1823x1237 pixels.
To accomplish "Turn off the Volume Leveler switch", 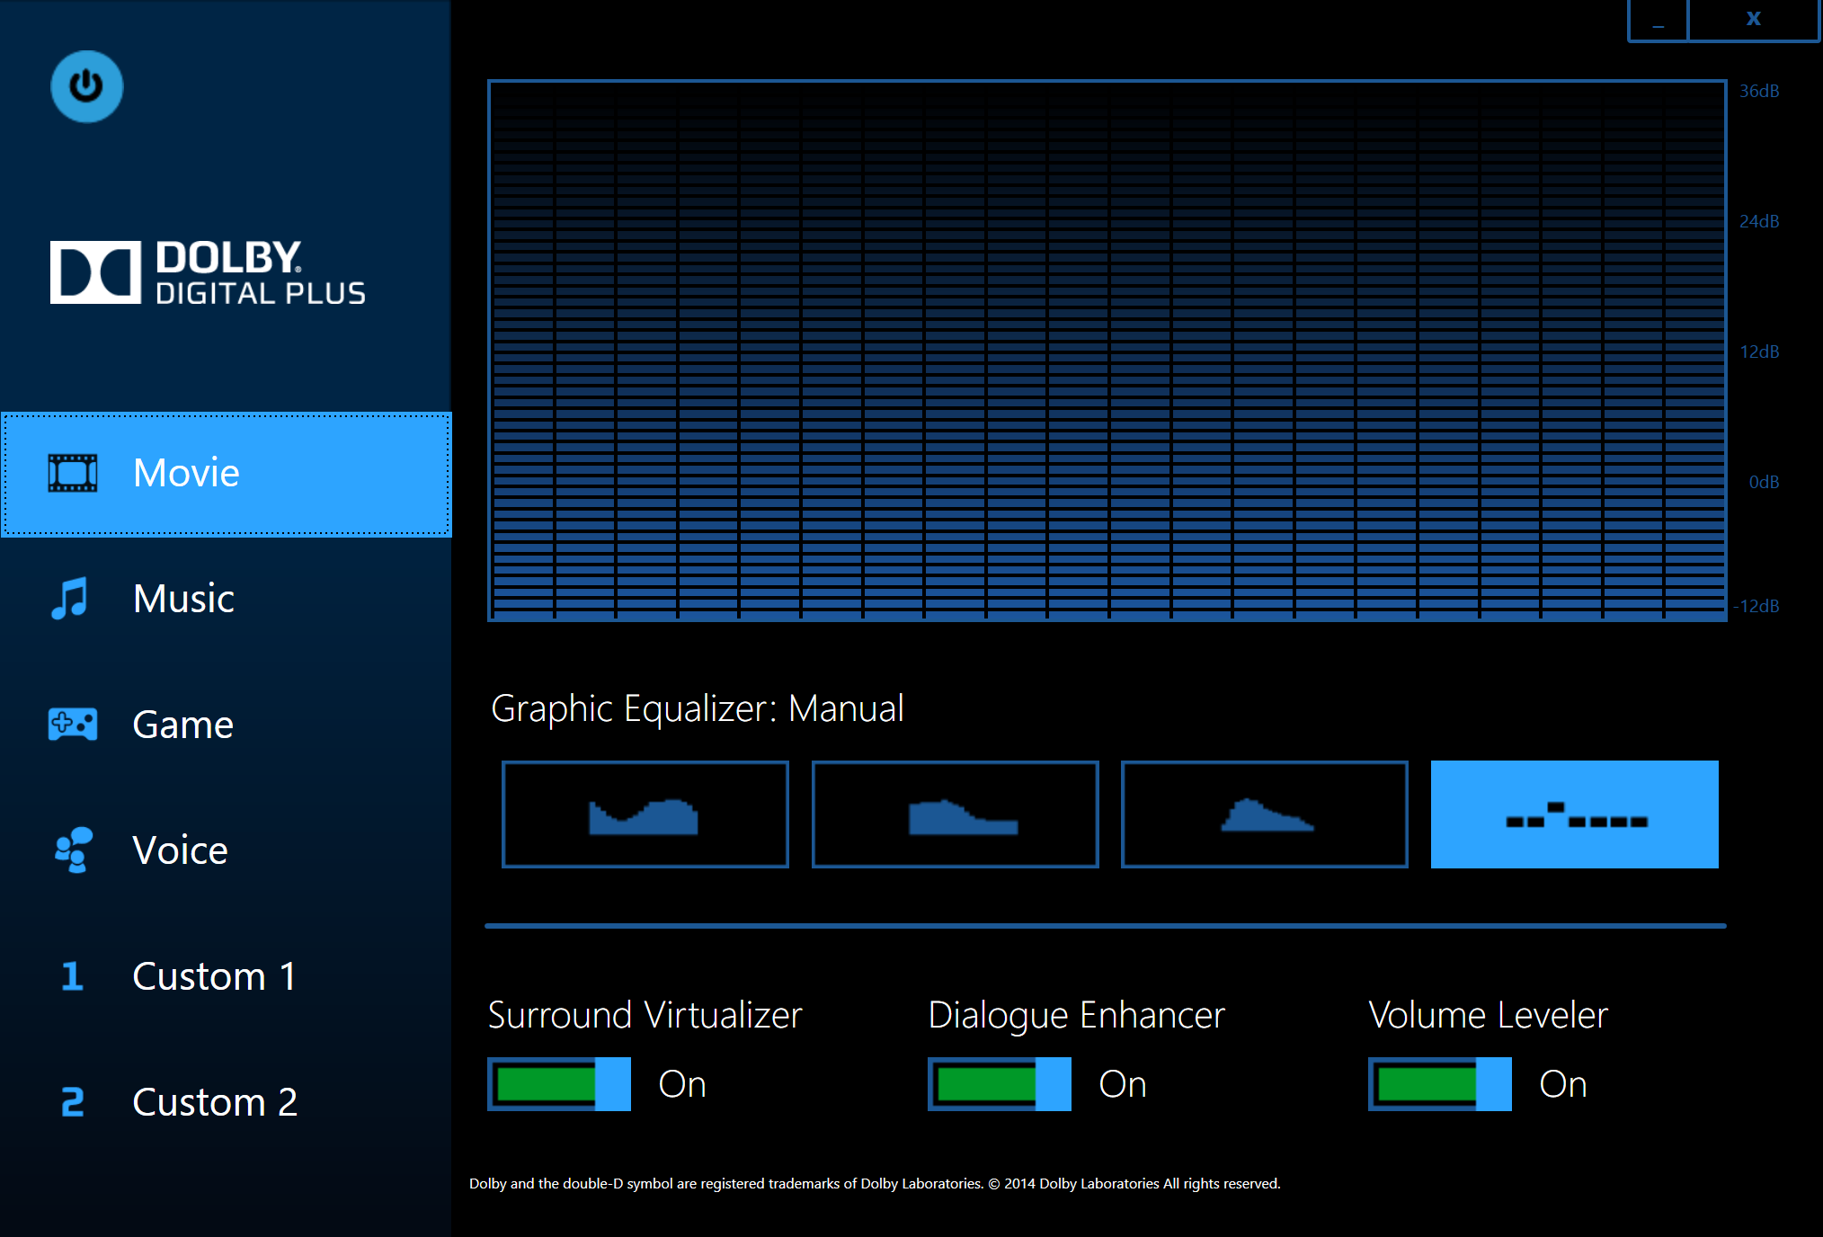I will pos(1440,1084).
